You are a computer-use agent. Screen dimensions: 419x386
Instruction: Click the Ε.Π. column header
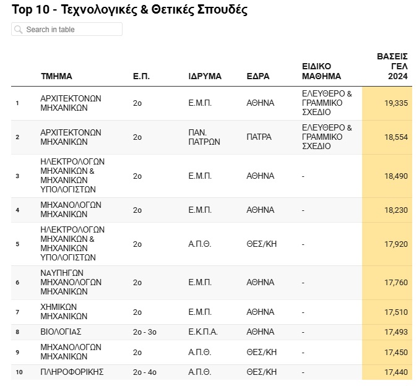(141, 77)
